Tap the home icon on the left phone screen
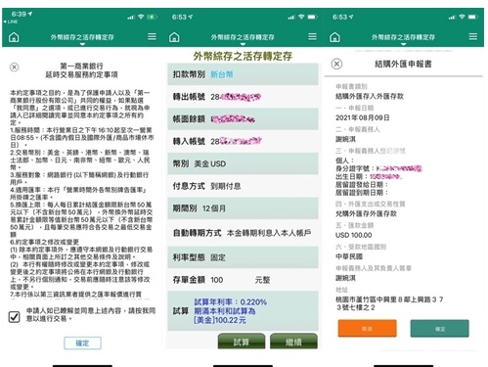 pyautogui.click(x=14, y=37)
